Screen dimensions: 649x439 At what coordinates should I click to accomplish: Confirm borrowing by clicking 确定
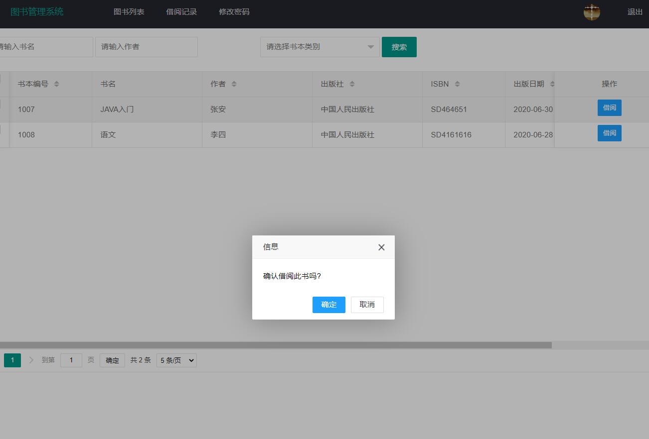(328, 305)
